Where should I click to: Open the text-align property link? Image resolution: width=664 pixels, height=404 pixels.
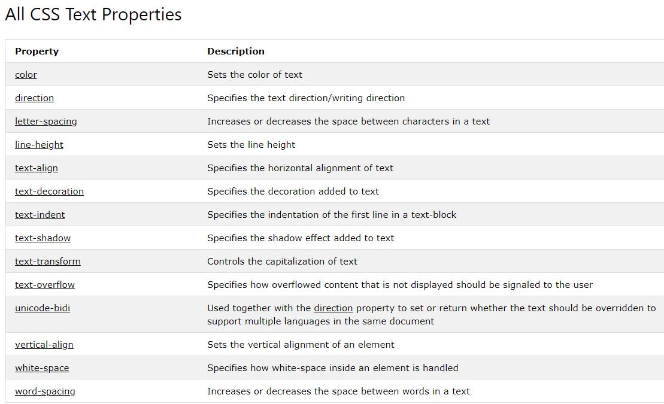click(x=37, y=168)
